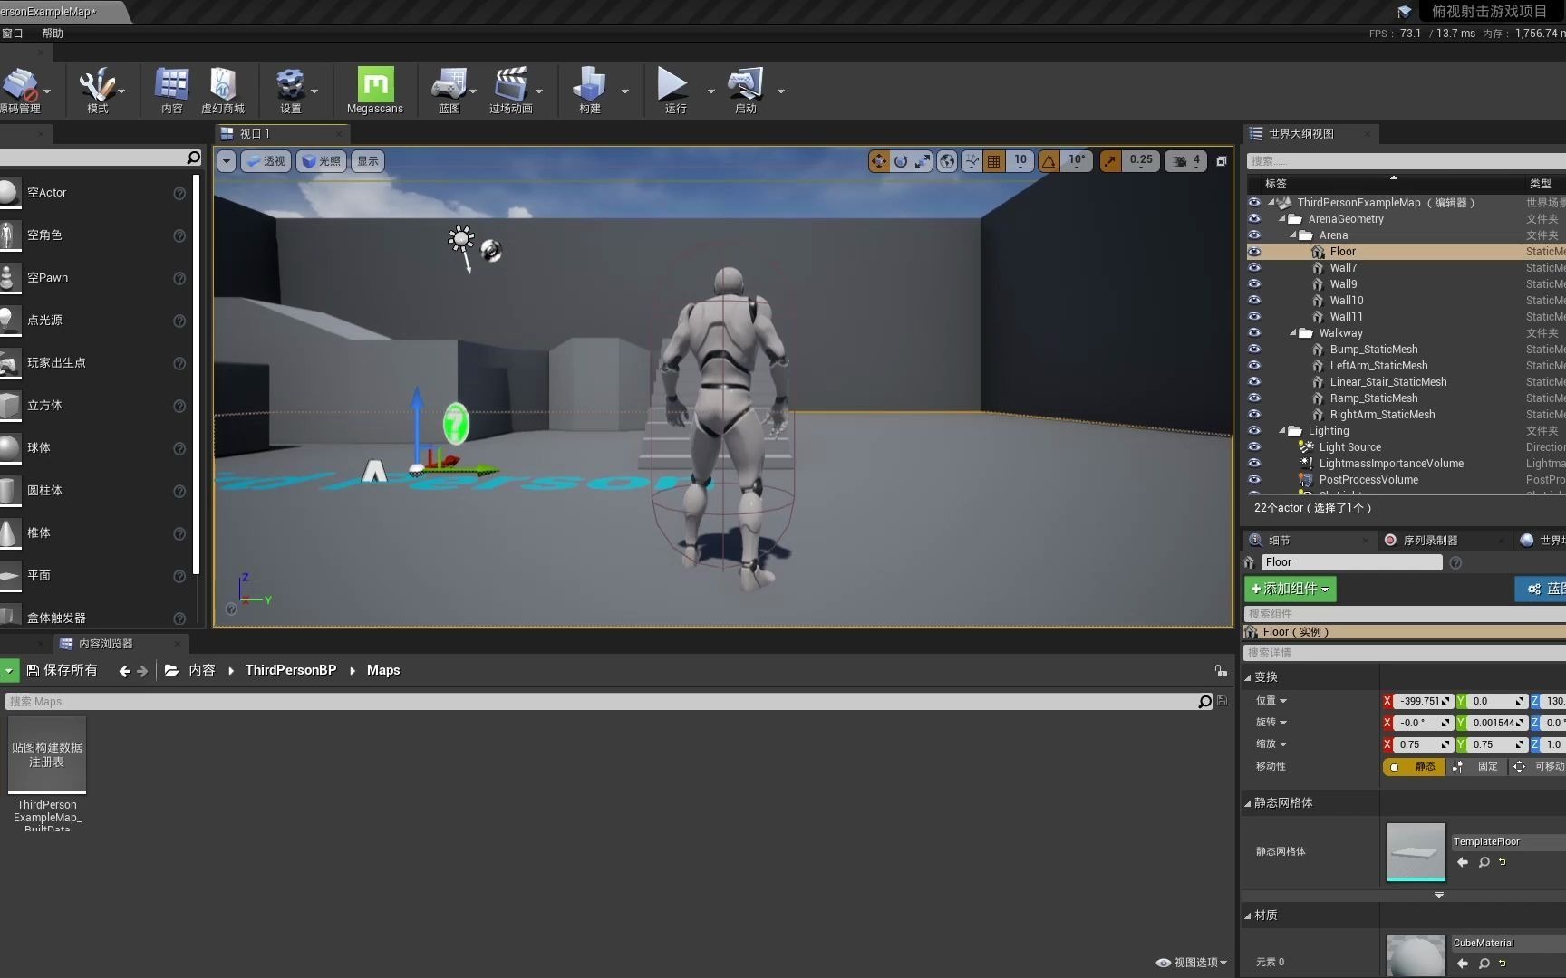Open the 蓝图 blueprint toolbar icon

click(x=449, y=90)
